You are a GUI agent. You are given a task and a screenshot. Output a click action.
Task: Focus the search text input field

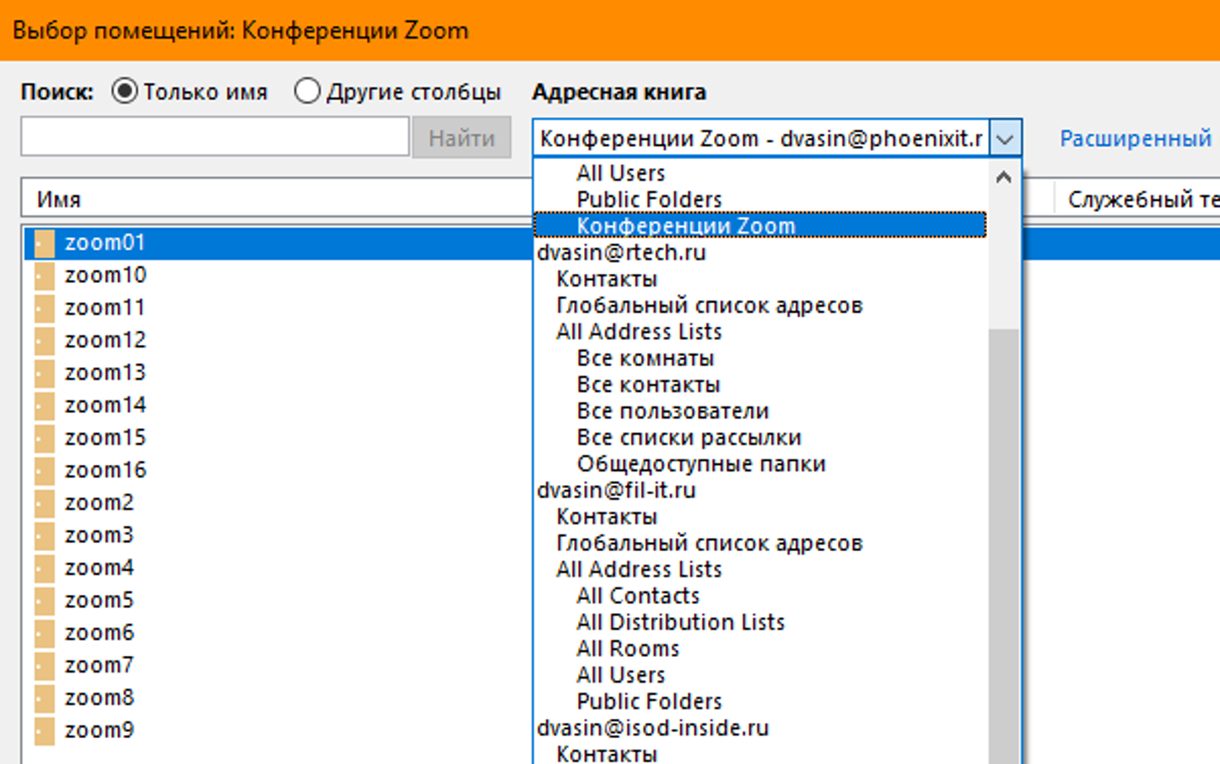point(215,137)
